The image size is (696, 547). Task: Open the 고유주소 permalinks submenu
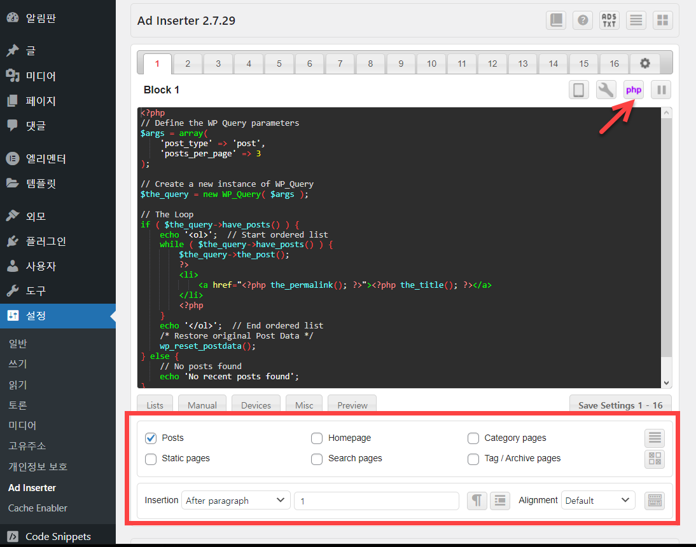click(x=27, y=445)
